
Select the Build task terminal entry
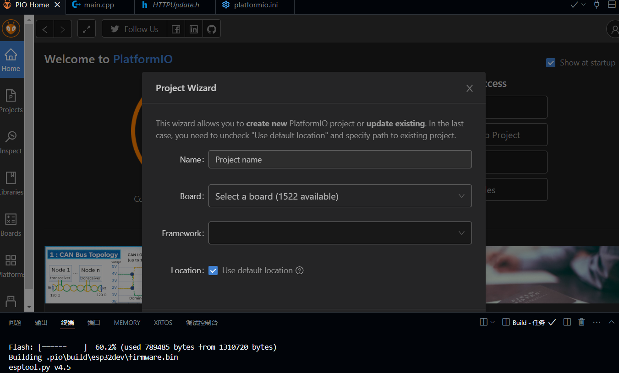point(529,322)
